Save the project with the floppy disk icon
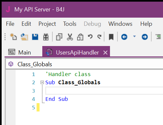Viewport: 163px width, 125px height. click(x=35, y=37)
